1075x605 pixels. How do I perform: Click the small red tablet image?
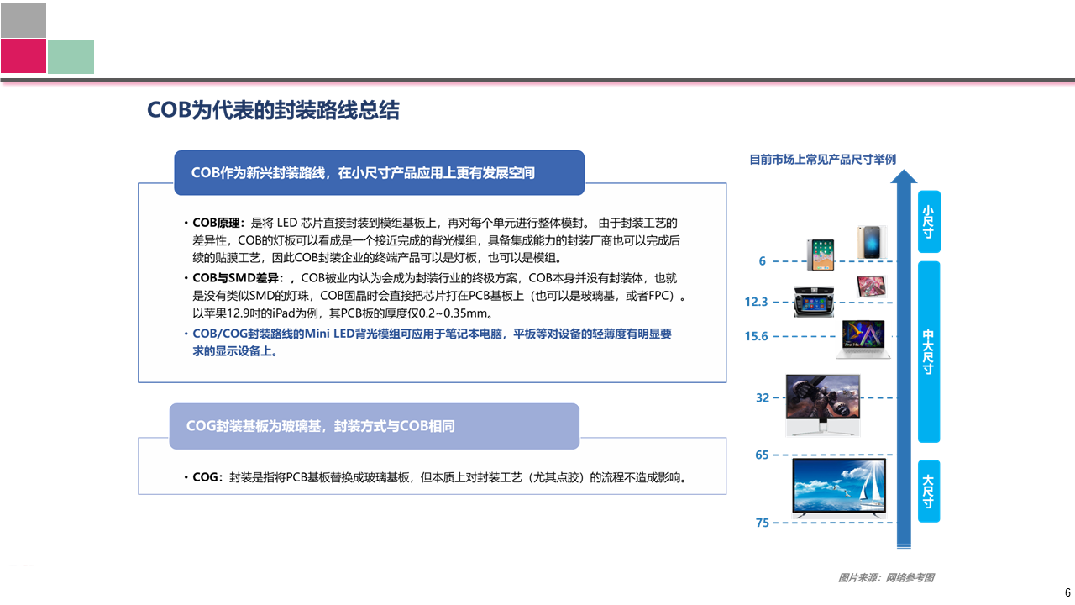click(x=871, y=287)
